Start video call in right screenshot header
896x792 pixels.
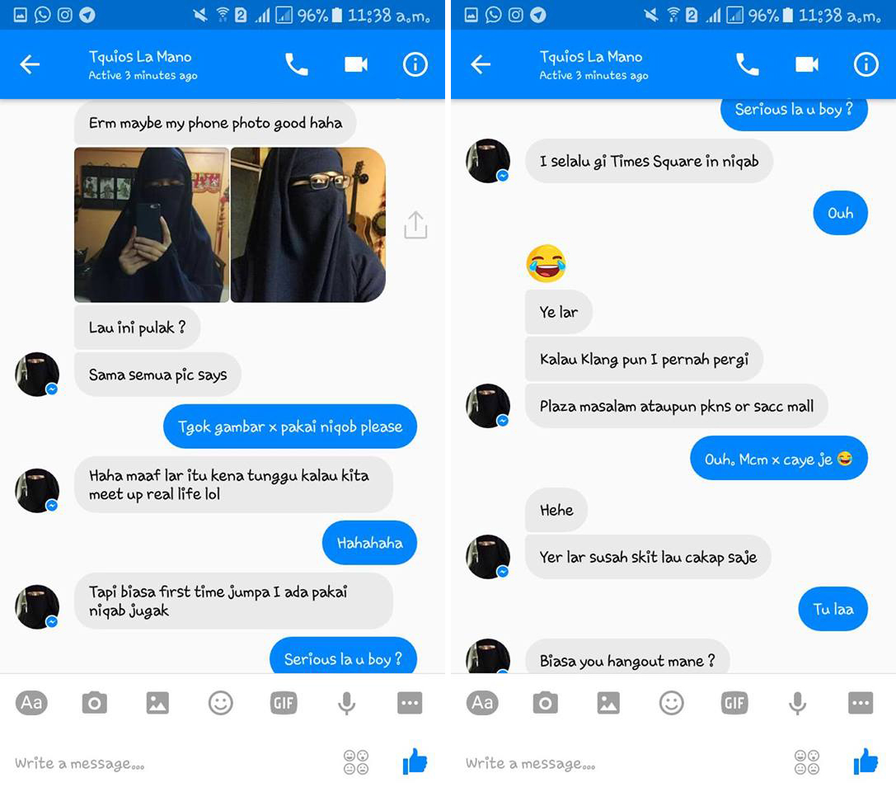[x=807, y=64]
